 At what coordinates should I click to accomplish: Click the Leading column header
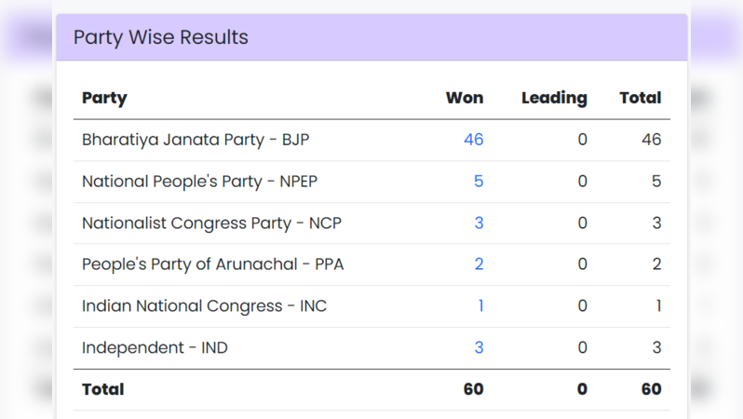click(554, 98)
